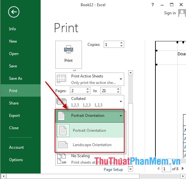Screen dimensions: 186x179
Task: Click the Pages to field showing 21
Action: (109, 91)
